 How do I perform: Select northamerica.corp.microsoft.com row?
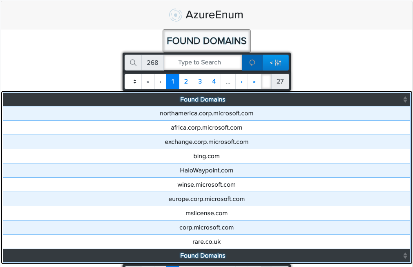tap(207, 114)
